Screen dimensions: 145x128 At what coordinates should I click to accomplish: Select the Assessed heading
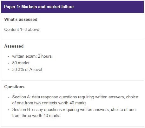coord(14,46)
